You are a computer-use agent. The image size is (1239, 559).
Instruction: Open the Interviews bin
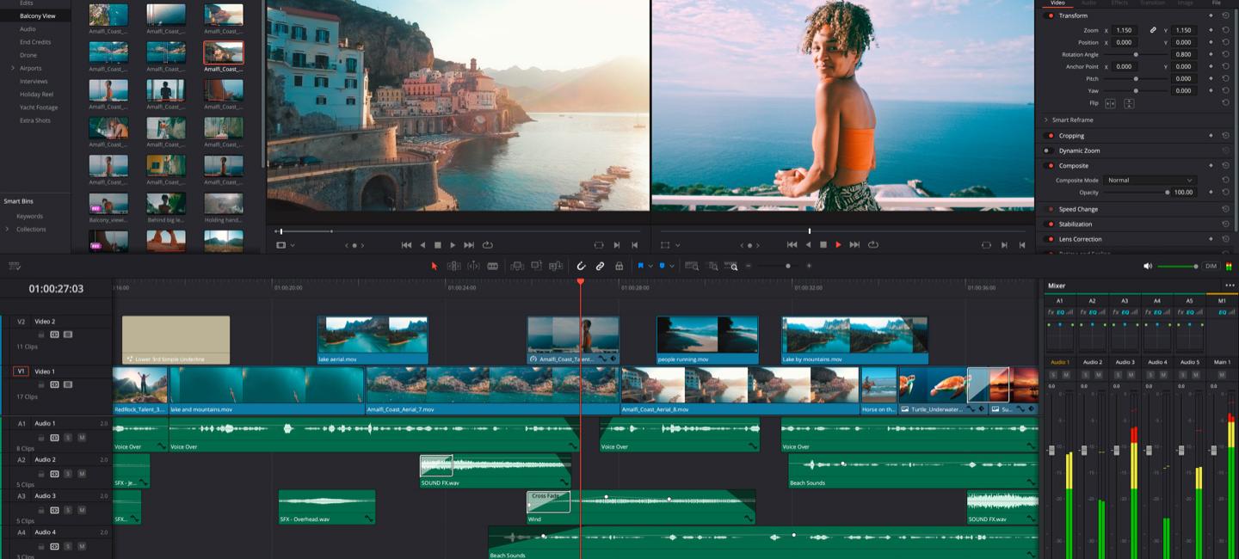(x=34, y=81)
